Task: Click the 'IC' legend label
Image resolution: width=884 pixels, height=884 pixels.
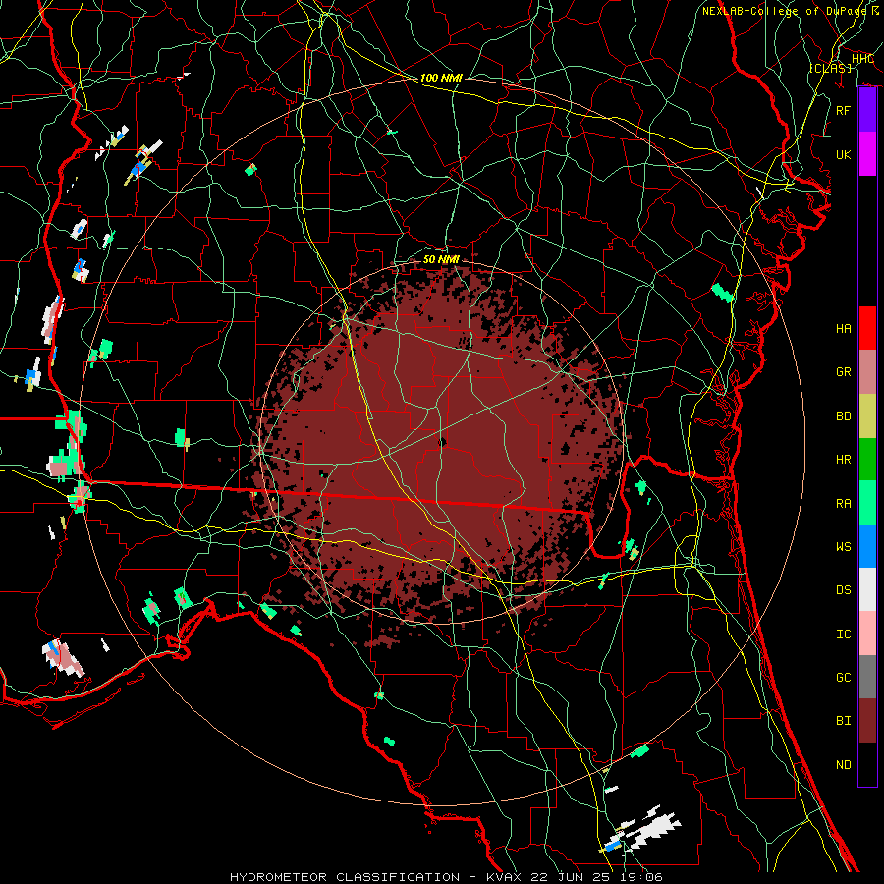Action: point(844,635)
